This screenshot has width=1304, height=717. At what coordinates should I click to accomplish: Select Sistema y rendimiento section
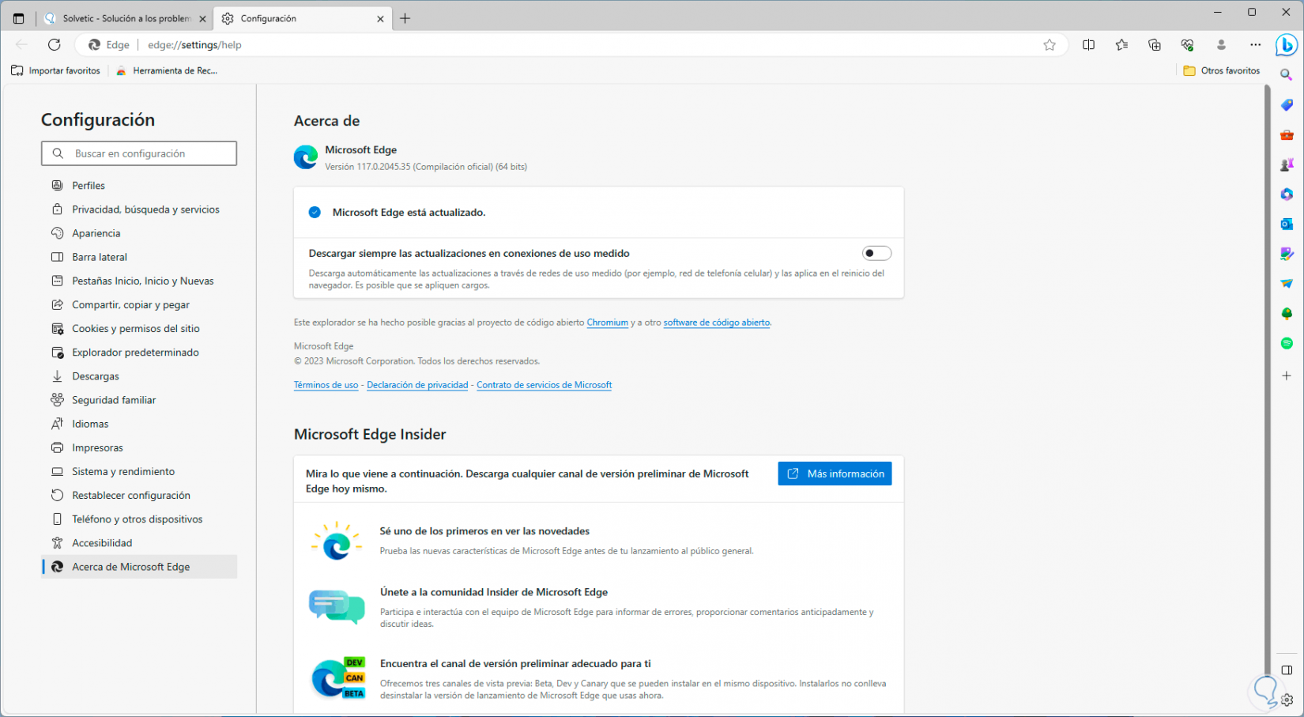pos(123,472)
